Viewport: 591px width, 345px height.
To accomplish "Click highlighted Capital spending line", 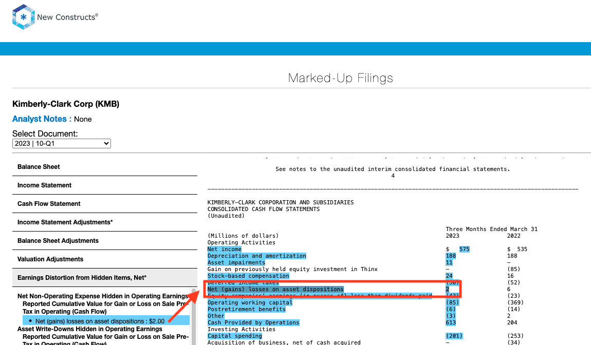I will tap(234, 336).
